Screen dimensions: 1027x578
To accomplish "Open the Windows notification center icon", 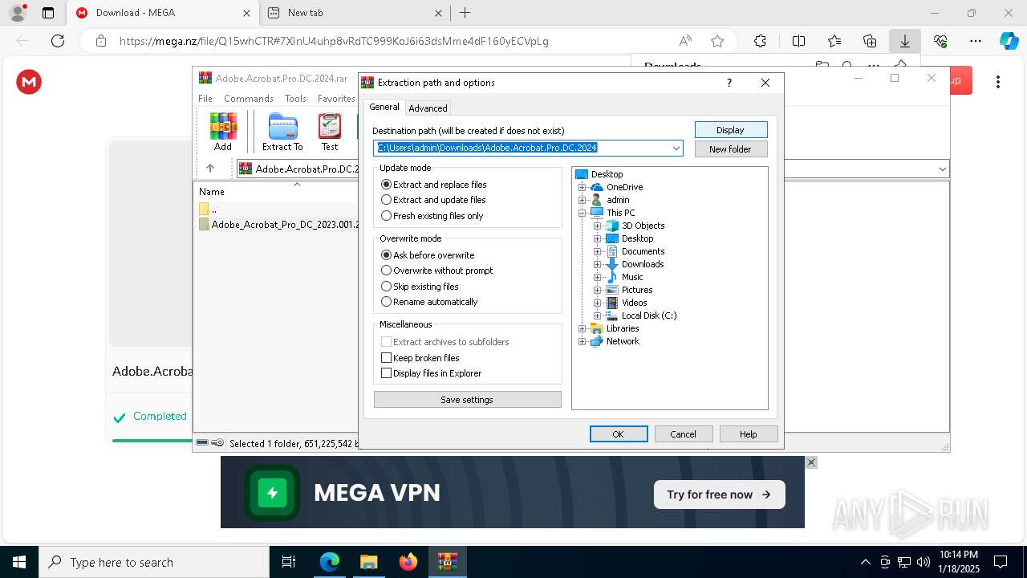I will coord(1001,562).
